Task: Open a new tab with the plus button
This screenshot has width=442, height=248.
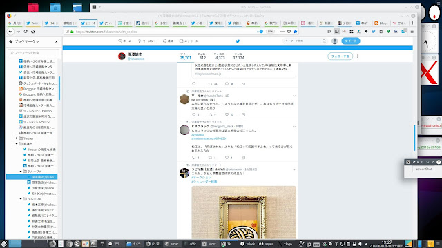Action: [413, 23]
